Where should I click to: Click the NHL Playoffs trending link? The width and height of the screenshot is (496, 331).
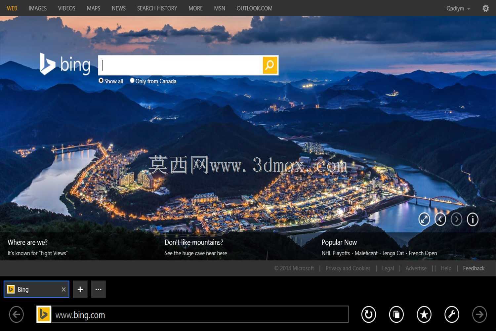pyautogui.click(x=336, y=253)
